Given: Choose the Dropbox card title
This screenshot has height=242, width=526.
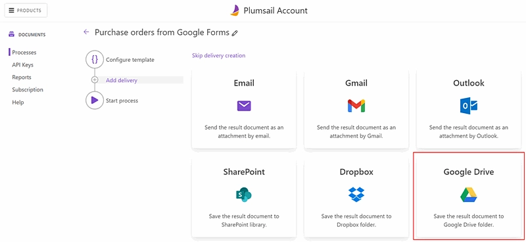Looking at the screenshot, I should 356,172.
